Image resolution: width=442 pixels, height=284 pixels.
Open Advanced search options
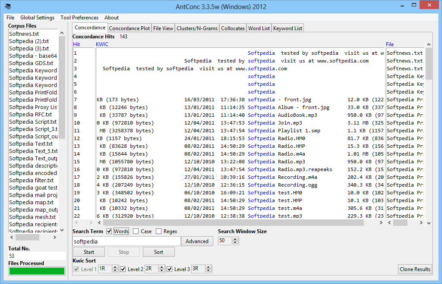197,241
